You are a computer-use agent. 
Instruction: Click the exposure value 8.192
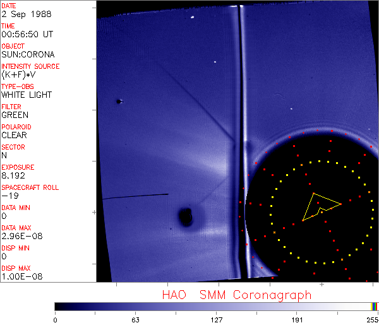(x=13, y=176)
